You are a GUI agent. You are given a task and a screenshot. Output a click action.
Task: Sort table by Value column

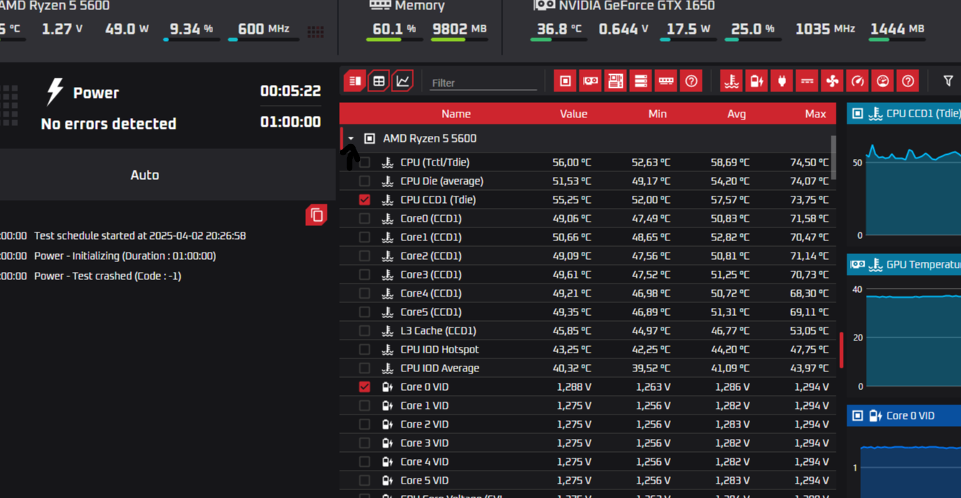tap(573, 114)
